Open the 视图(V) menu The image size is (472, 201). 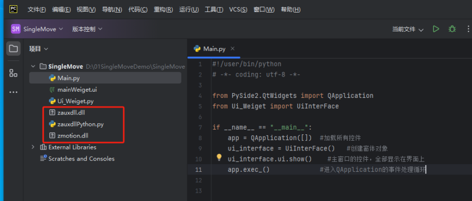pyautogui.click(x=86, y=10)
